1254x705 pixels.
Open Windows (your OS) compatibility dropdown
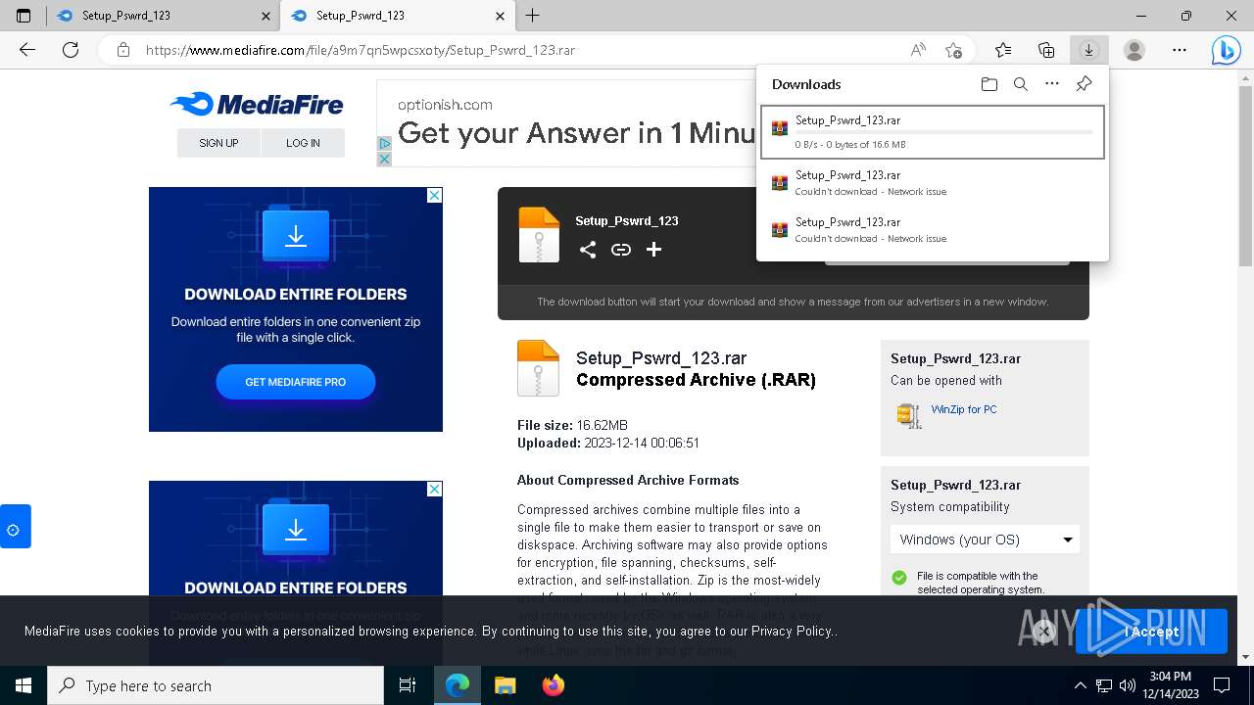(986, 540)
